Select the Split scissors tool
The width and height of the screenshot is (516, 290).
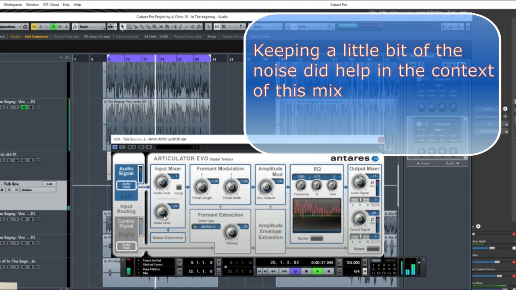135,27
